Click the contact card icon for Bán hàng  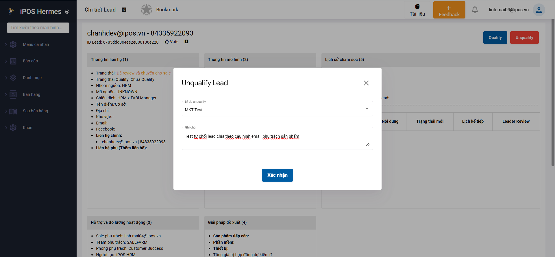pos(13,94)
